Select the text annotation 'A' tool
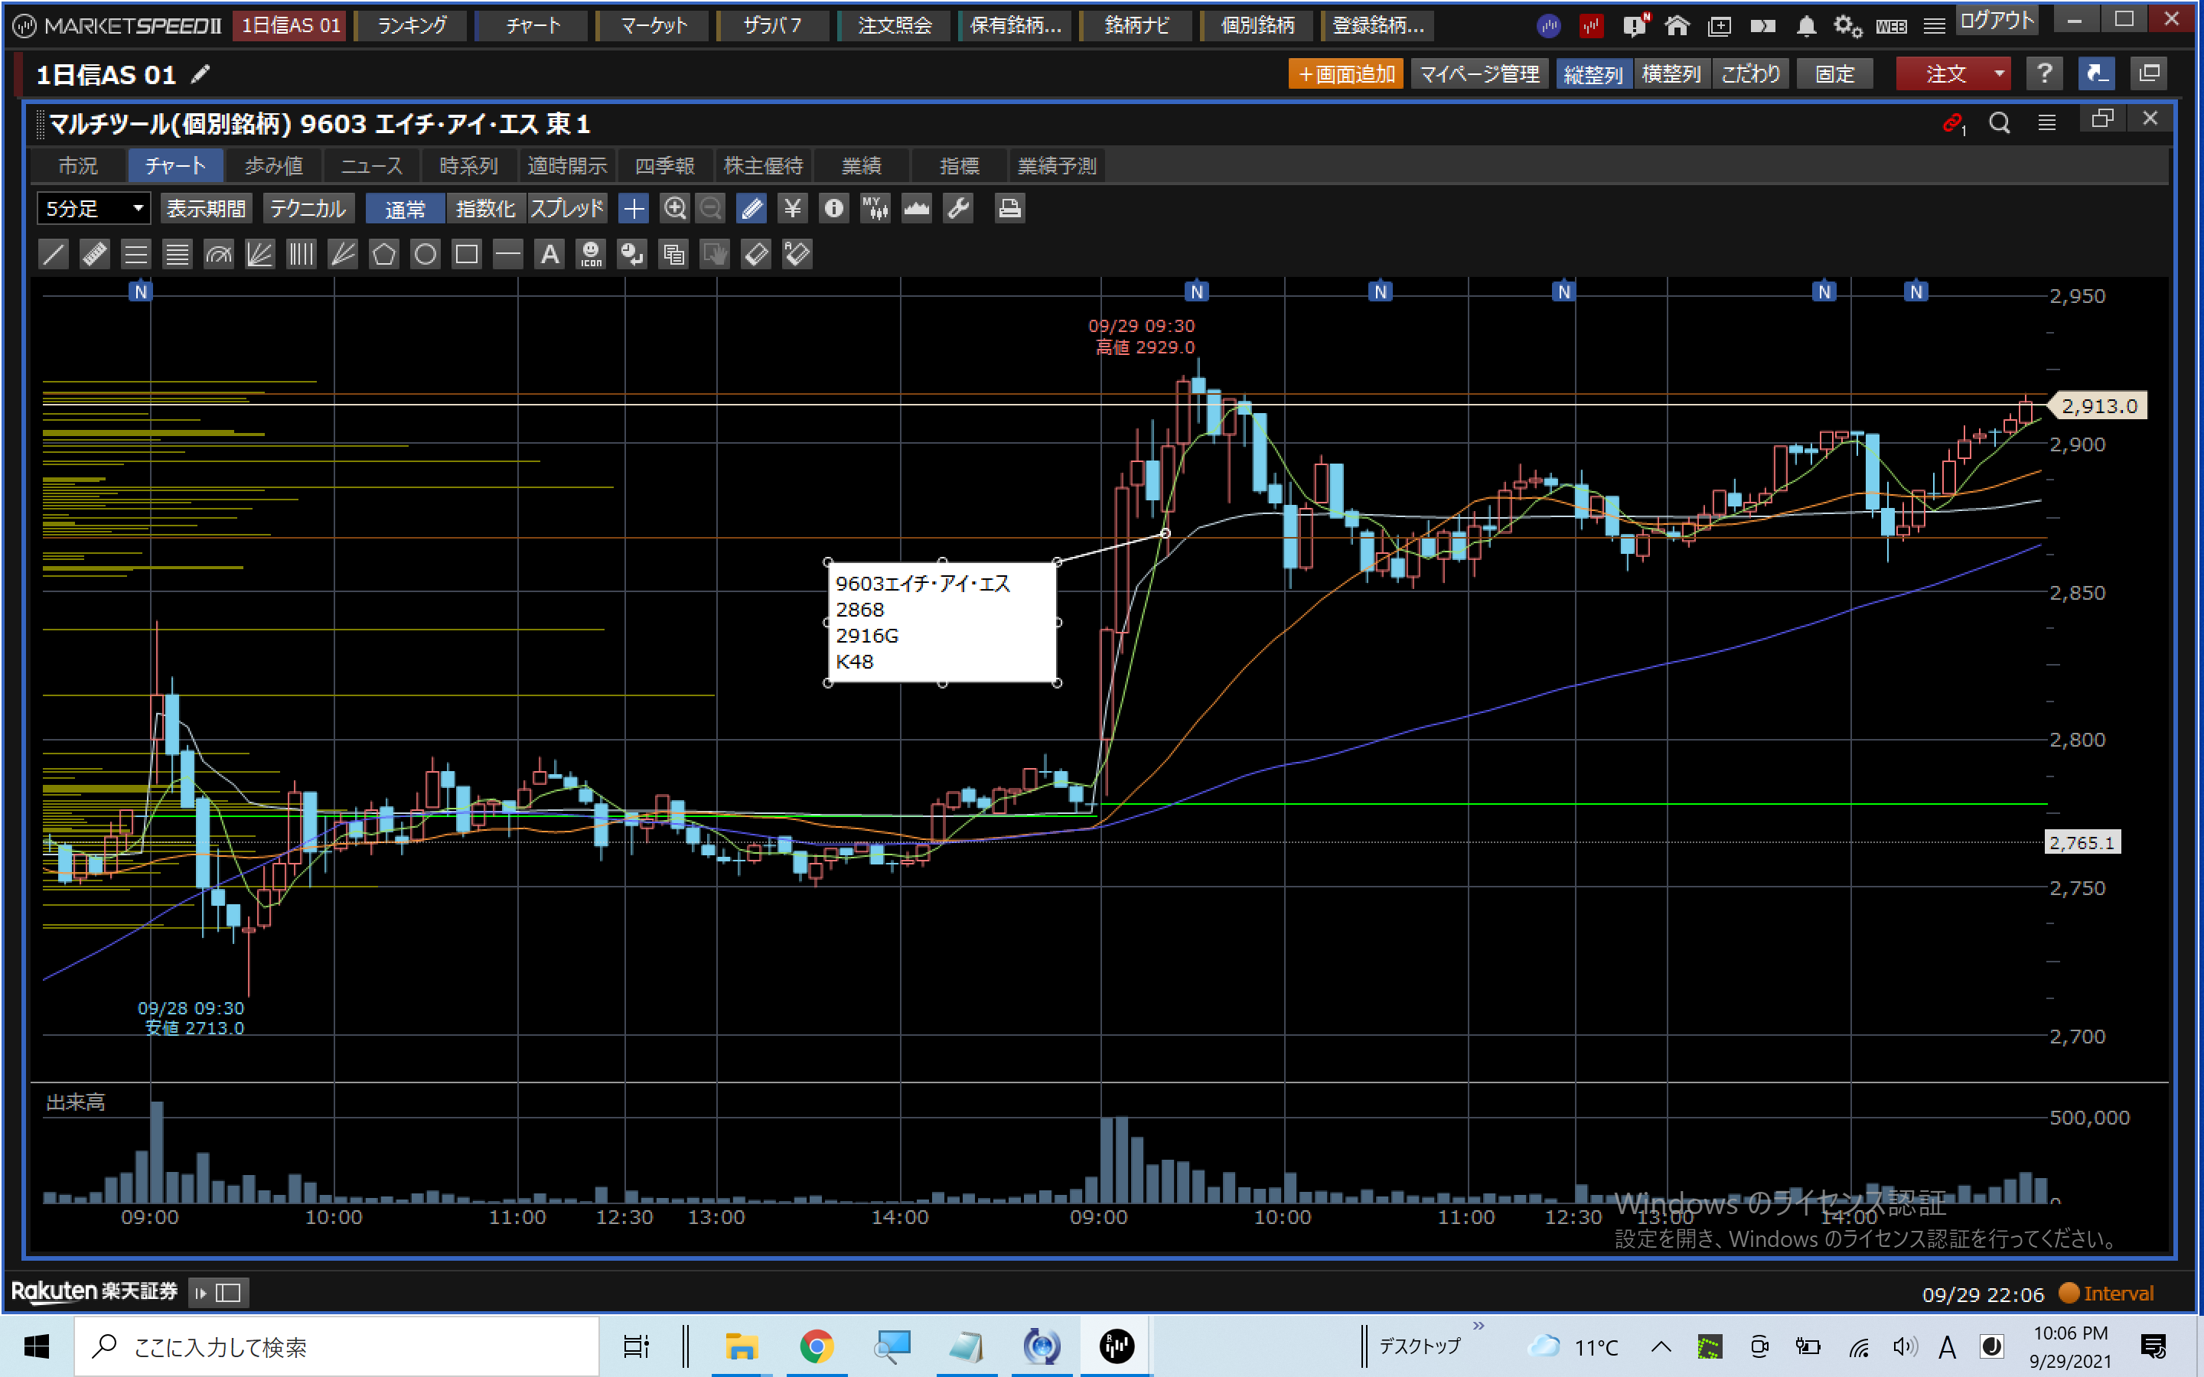The image size is (2204, 1377). [549, 254]
